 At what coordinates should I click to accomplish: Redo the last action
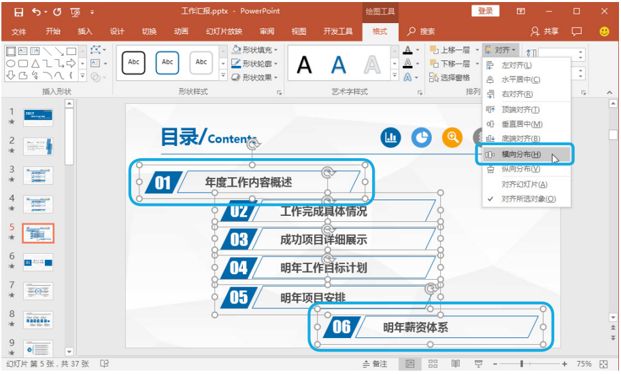pyautogui.click(x=57, y=12)
